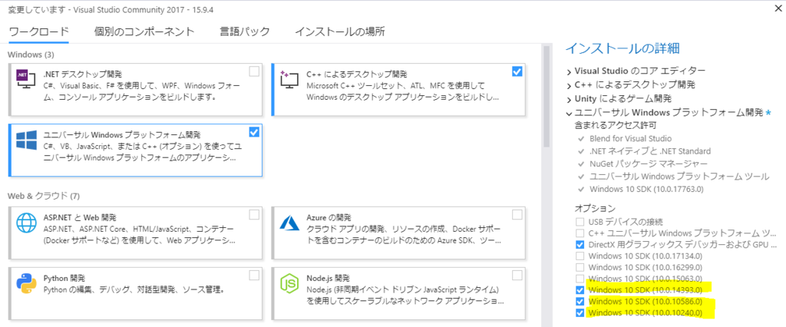Check the ASP.NET と Web 開発 workload checkbox
Viewport: 786px width, 327px height.
coord(254,215)
